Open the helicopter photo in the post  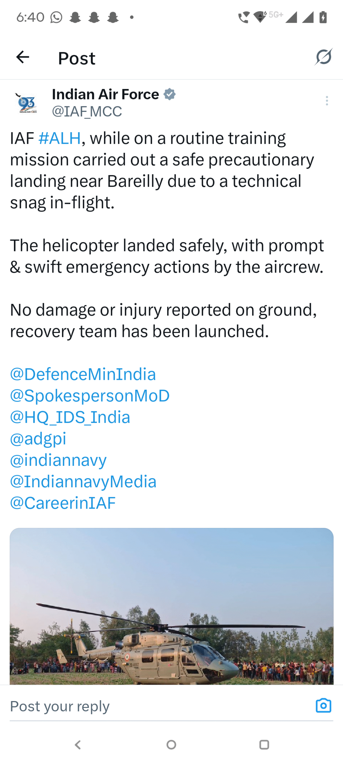click(x=171, y=606)
